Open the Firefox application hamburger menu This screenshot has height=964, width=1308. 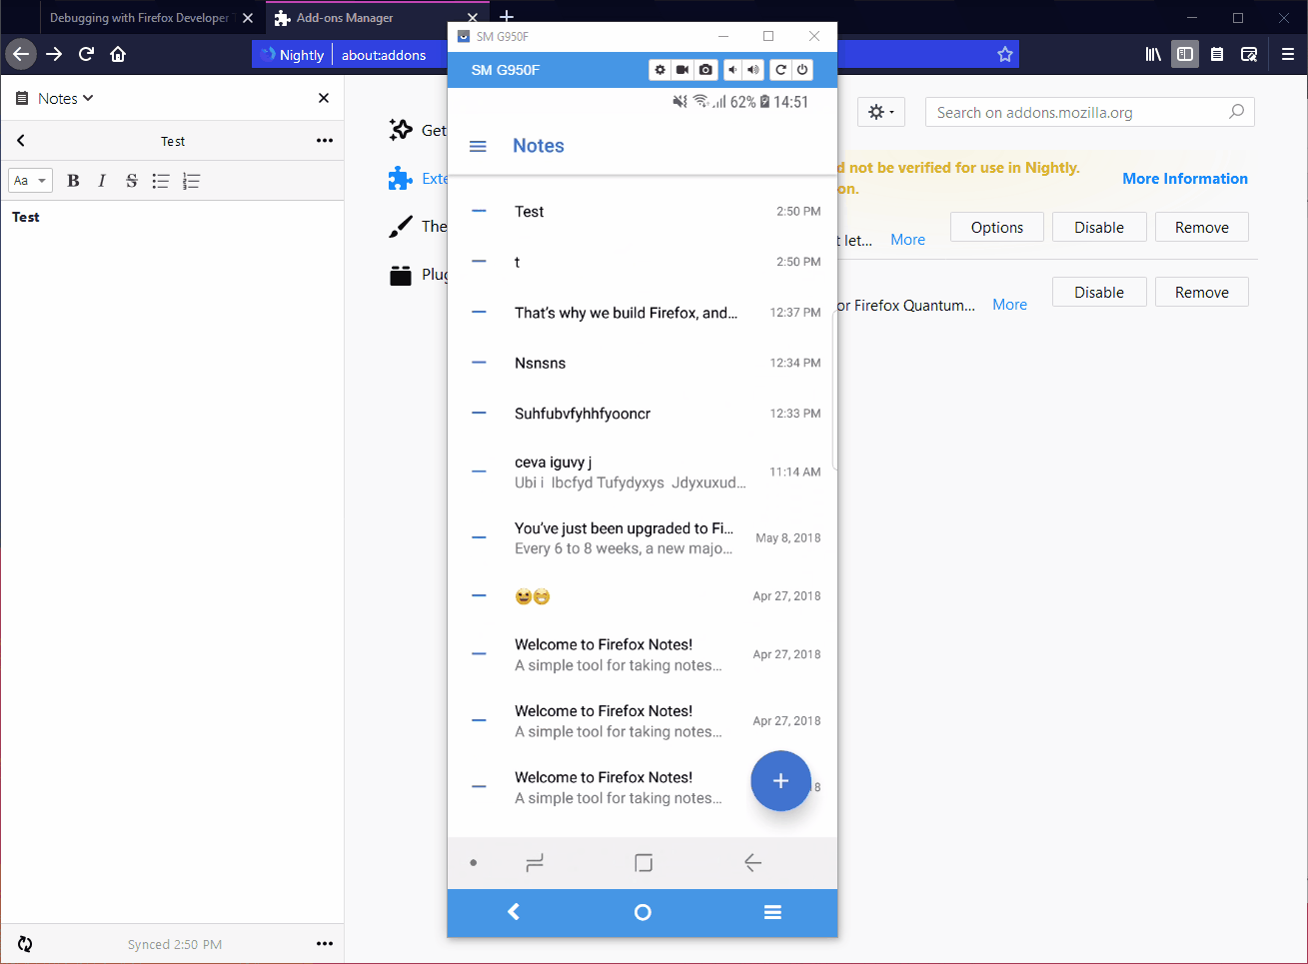pyautogui.click(x=1288, y=54)
